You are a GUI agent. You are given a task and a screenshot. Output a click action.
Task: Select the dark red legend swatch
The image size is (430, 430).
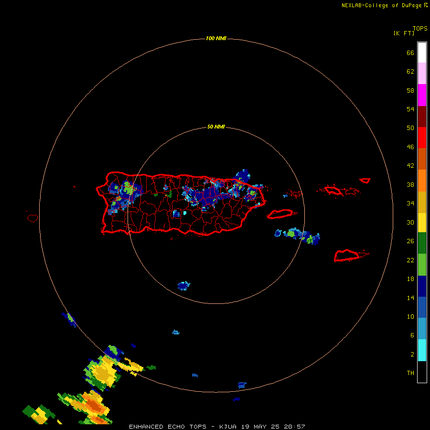tap(422, 116)
